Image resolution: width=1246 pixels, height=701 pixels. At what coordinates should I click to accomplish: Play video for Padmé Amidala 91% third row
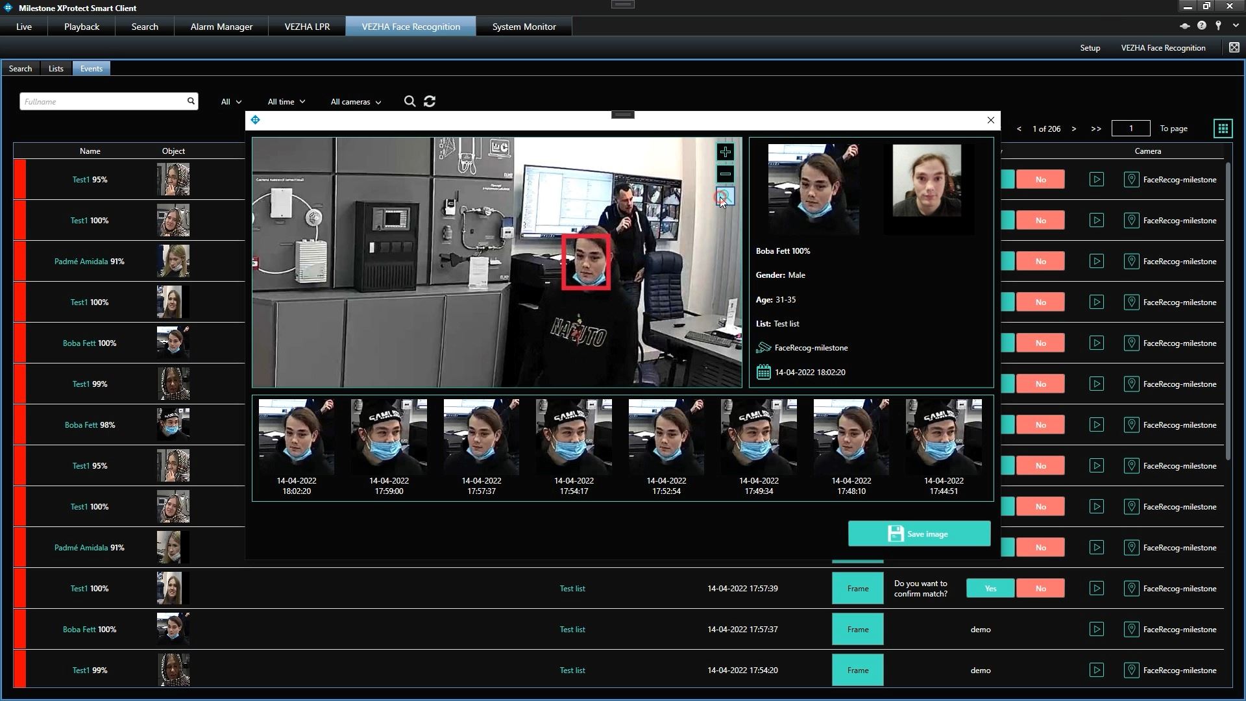point(1096,262)
